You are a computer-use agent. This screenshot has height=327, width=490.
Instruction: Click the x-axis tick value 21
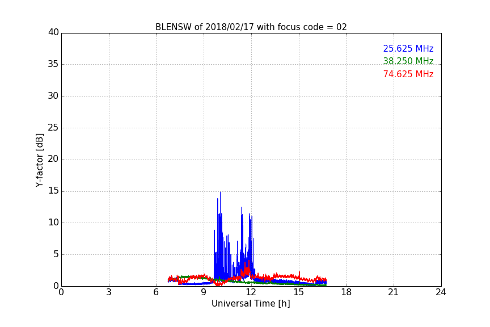coord(394,292)
